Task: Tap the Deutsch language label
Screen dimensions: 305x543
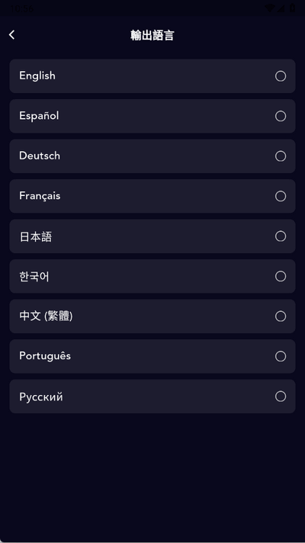Action: [40, 156]
